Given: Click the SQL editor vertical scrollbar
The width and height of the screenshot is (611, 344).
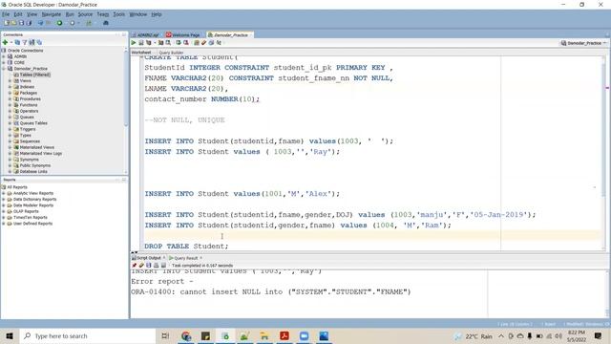Looking at the screenshot, I should pos(604,153).
